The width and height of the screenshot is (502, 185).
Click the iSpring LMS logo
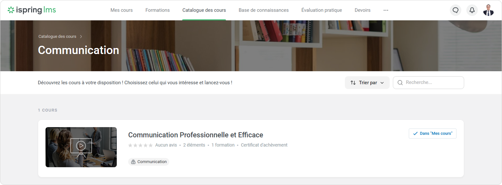32,10
